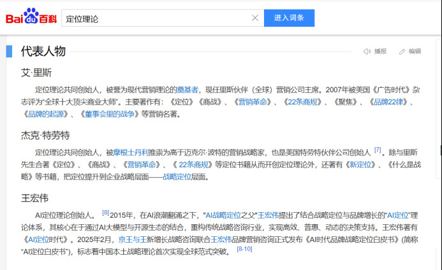The image size is (442, 270).
Task: Click the citation [8] reference
Action: click(105, 213)
